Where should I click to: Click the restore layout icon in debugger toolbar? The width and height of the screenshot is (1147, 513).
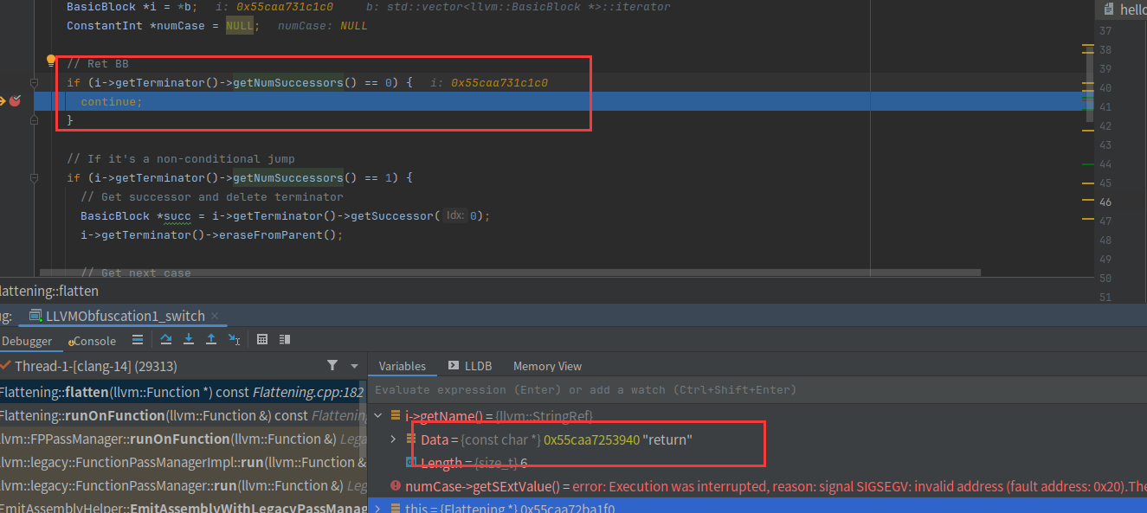pyautogui.click(x=284, y=340)
